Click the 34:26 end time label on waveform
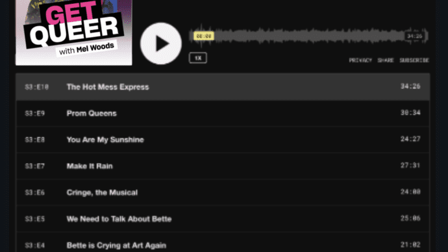The image size is (448, 252). (414, 36)
